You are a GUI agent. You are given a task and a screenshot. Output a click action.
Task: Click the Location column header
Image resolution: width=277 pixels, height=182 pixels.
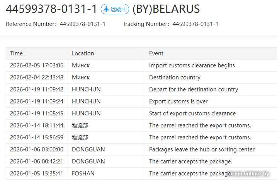click(x=83, y=53)
